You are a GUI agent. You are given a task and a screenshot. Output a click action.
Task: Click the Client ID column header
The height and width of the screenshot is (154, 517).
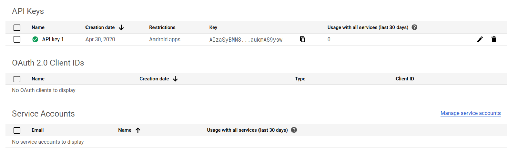405,79
